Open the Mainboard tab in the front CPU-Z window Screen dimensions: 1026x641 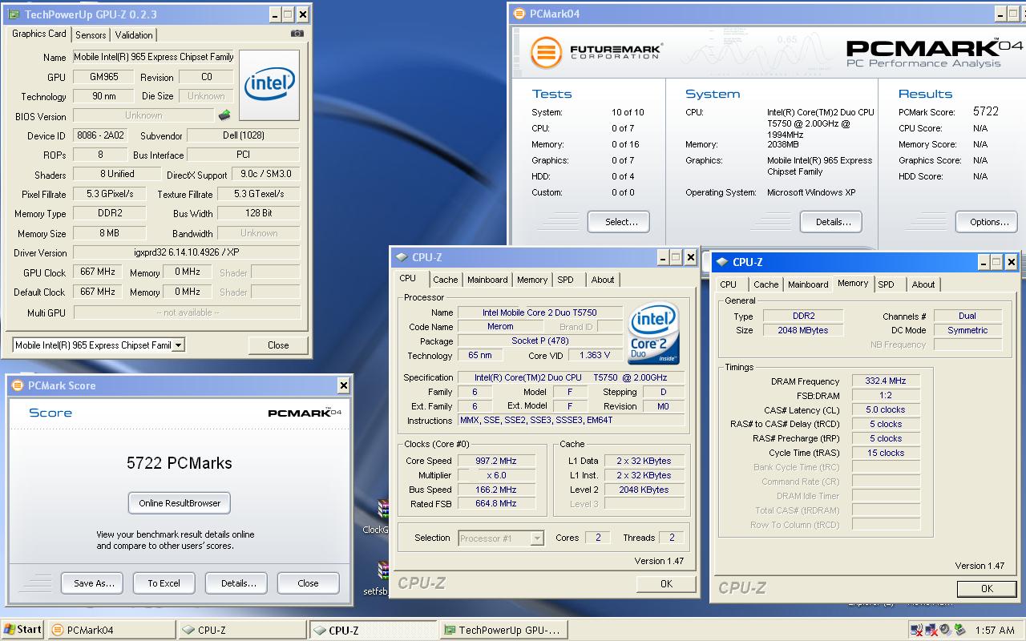(x=487, y=280)
